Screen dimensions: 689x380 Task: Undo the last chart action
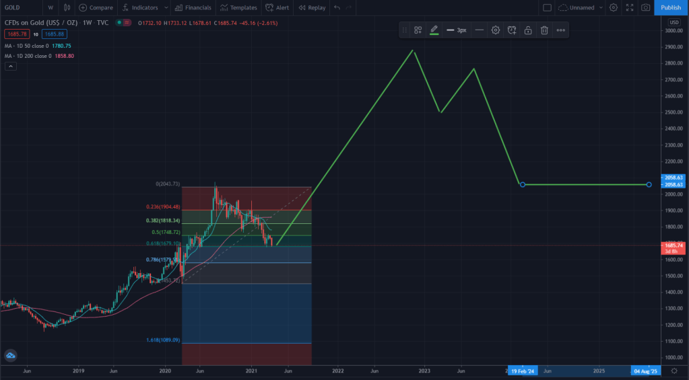(337, 7)
